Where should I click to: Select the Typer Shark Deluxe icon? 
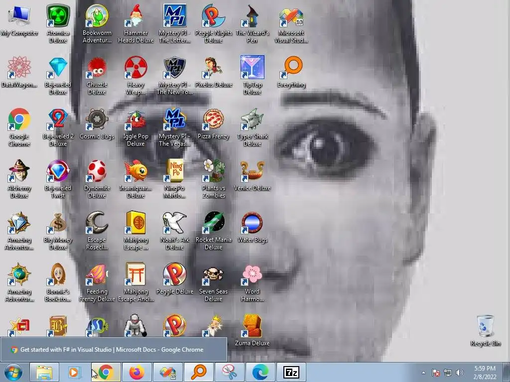[x=252, y=127]
